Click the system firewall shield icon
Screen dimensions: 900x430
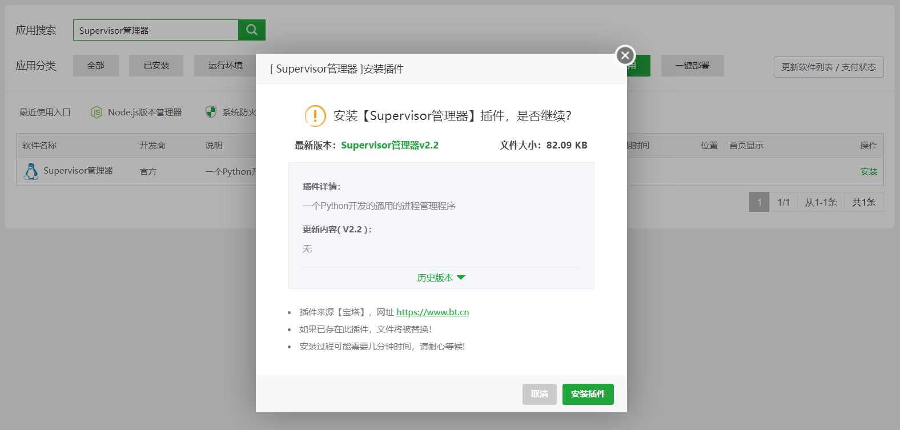tap(211, 112)
